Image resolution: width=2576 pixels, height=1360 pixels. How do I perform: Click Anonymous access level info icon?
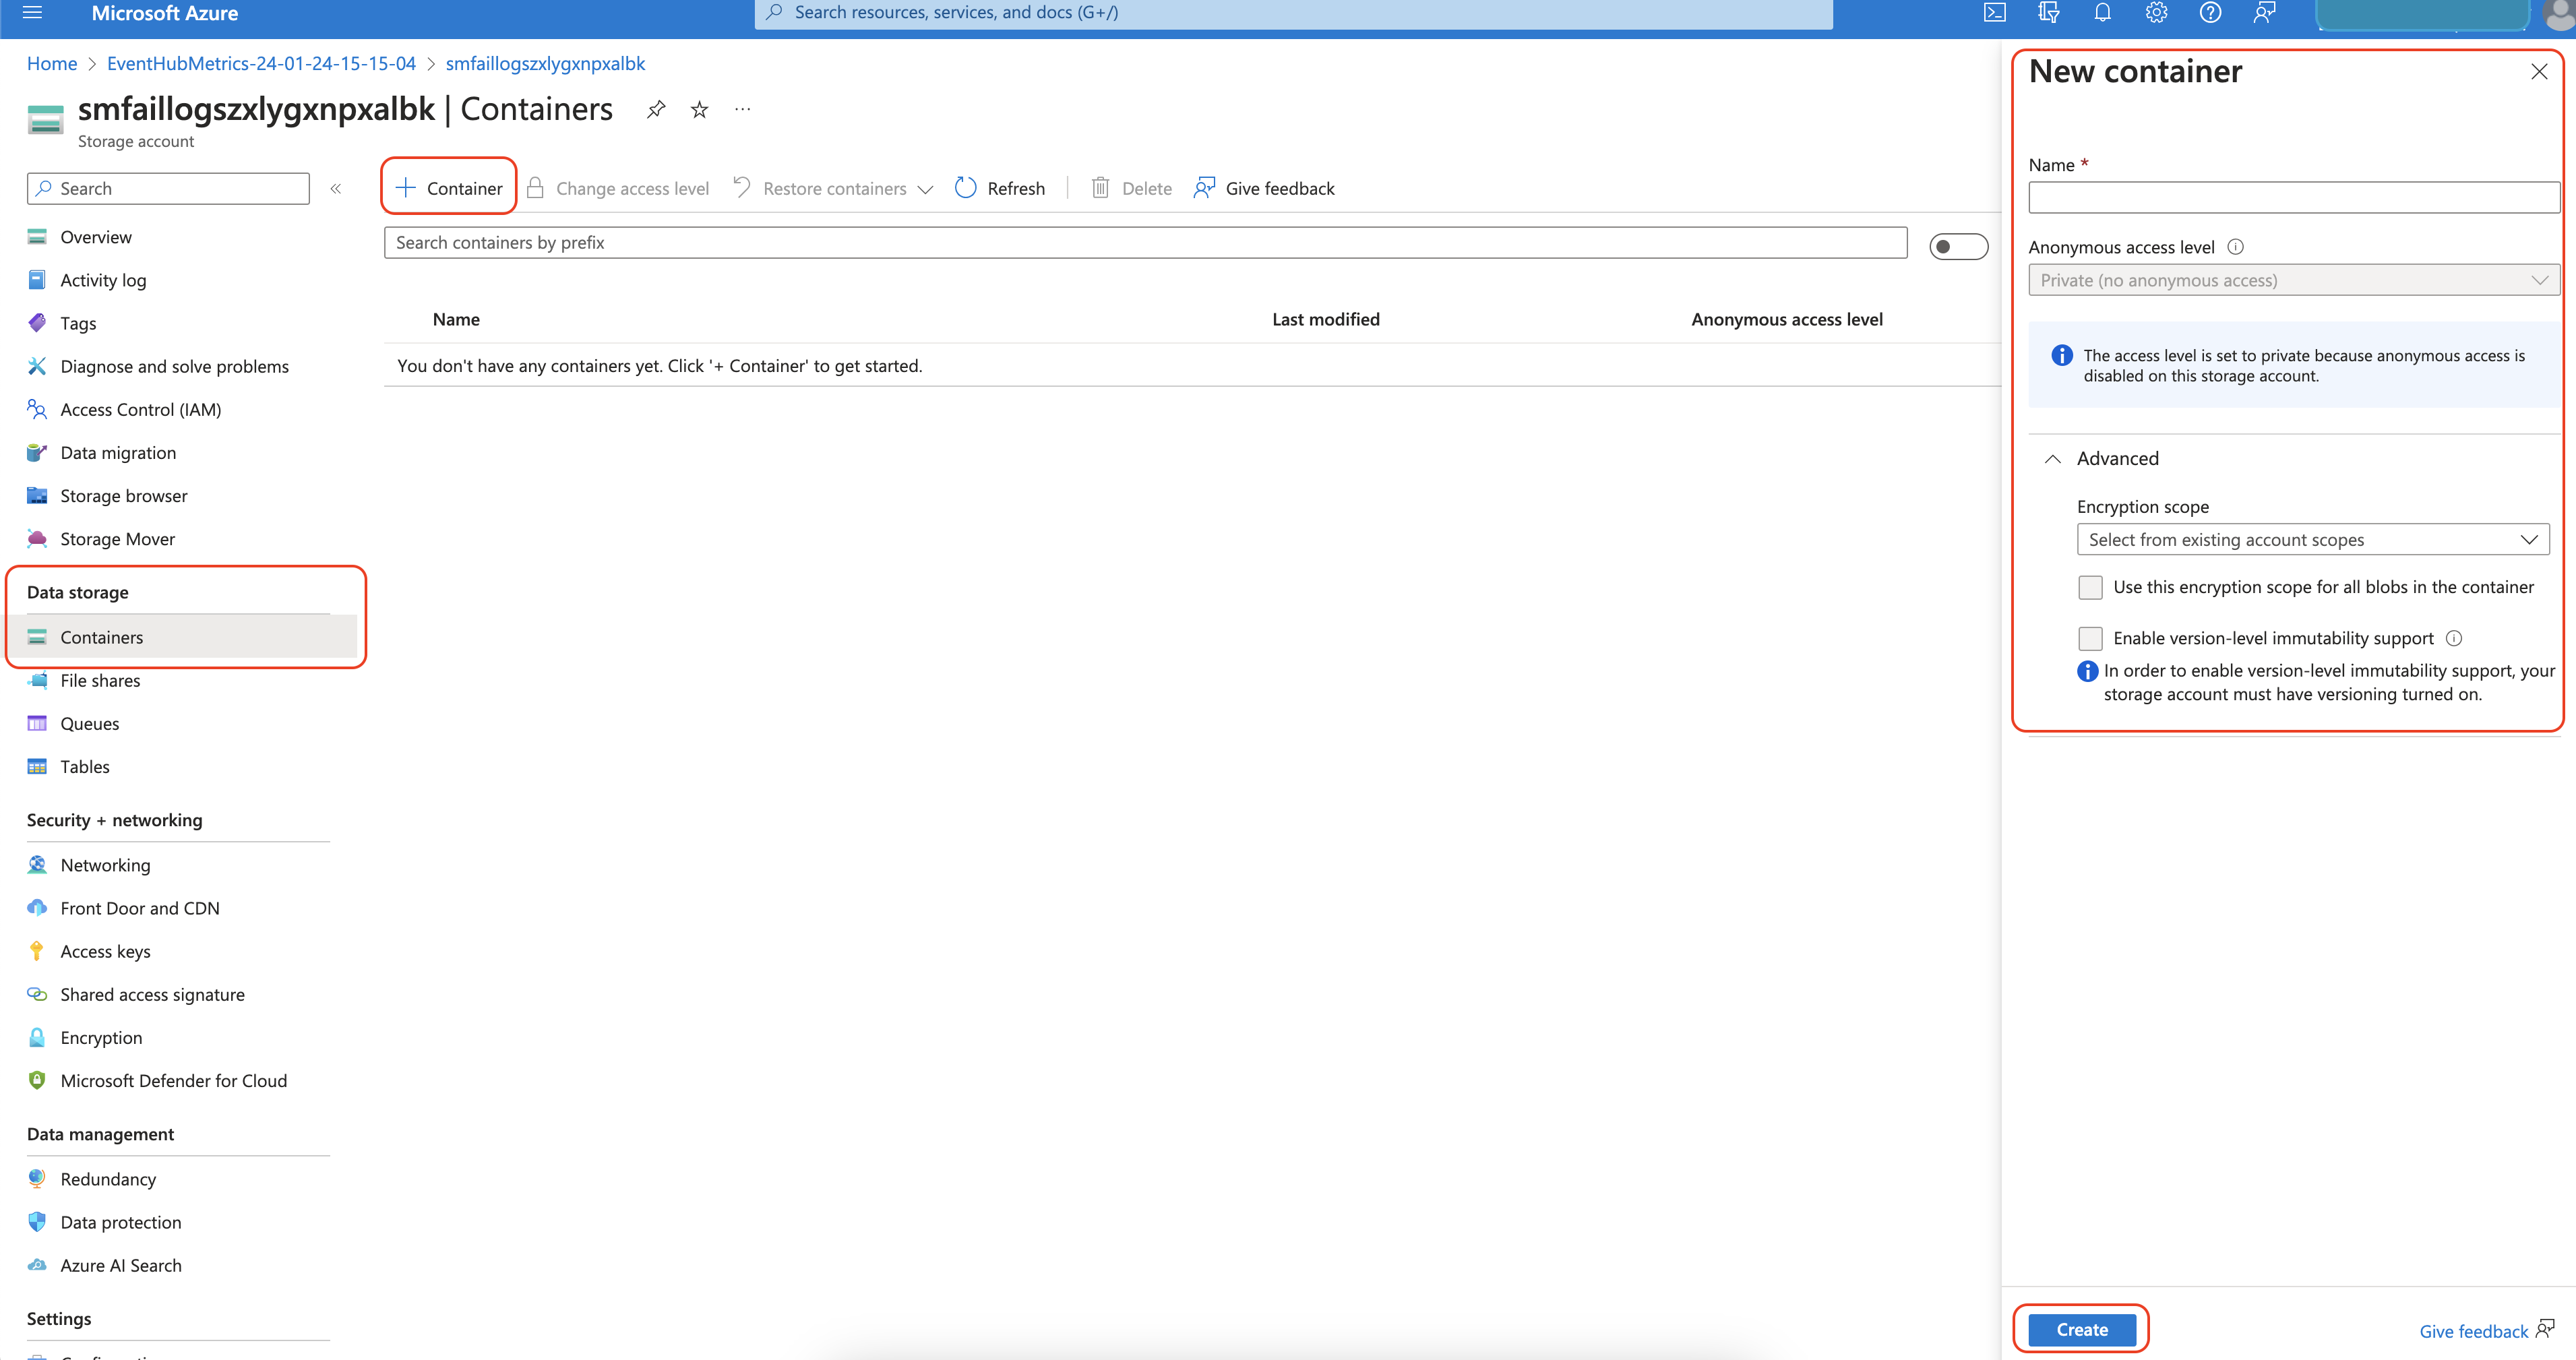click(x=2236, y=247)
